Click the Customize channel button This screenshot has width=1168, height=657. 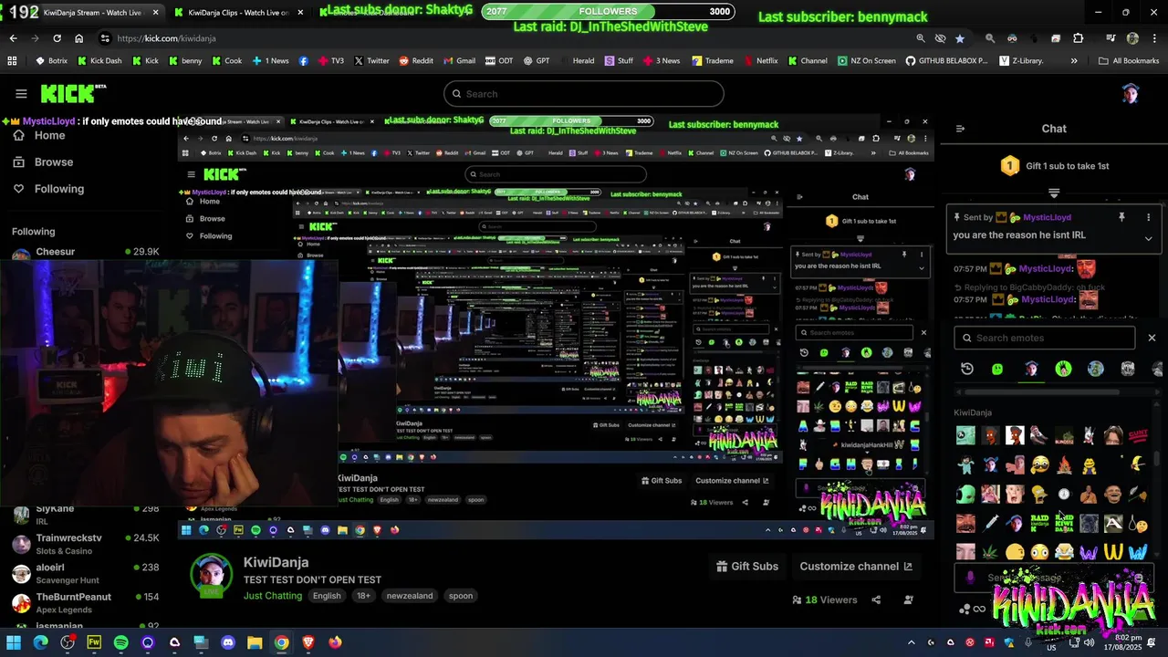click(x=856, y=566)
